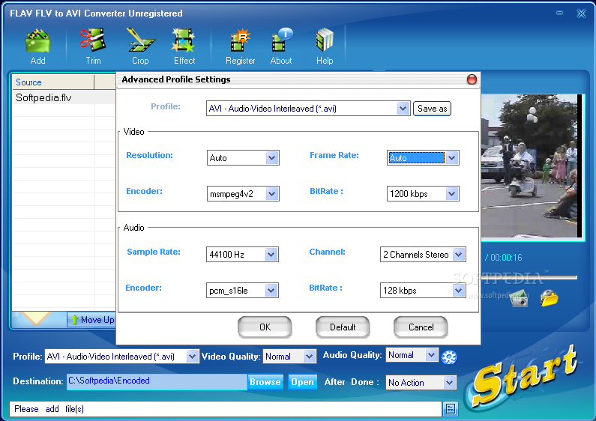Open Help from the toolbar

325,46
